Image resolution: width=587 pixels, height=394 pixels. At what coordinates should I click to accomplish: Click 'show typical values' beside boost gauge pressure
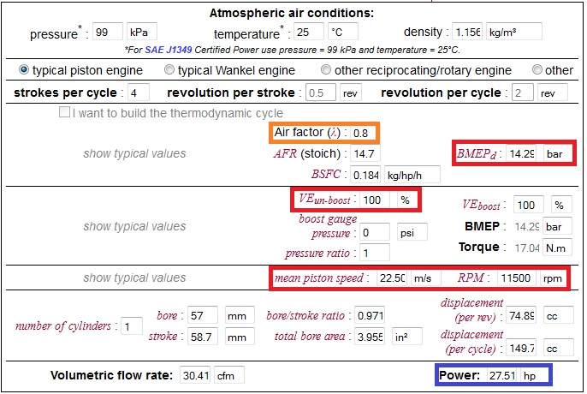[134, 227]
